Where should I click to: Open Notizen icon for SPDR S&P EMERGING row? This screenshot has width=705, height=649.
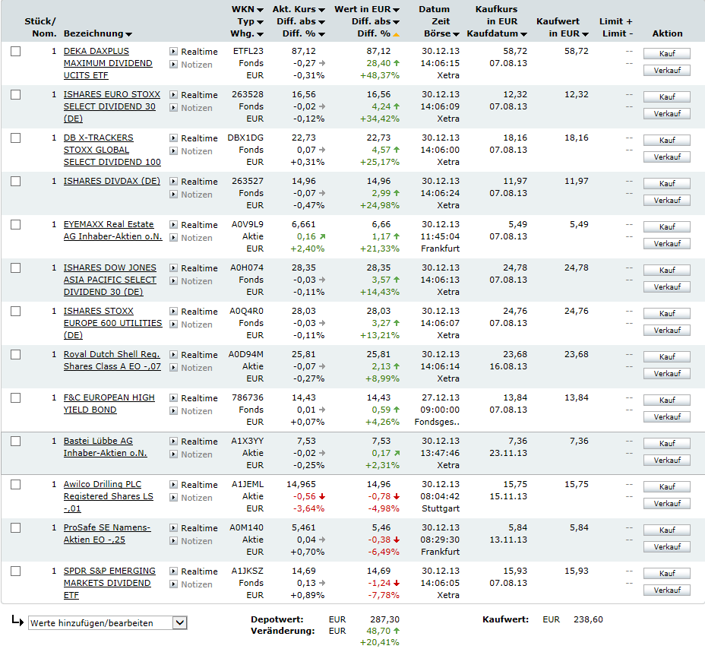(173, 584)
